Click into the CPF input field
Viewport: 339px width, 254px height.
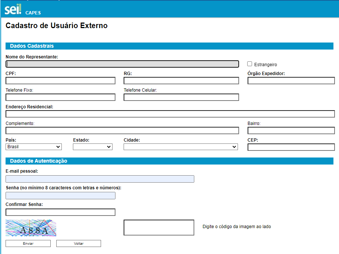coord(60,81)
